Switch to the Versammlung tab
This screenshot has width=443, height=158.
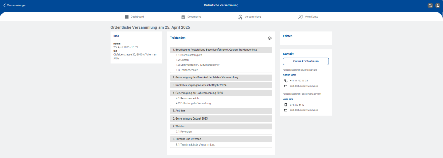tap(250, 17)
